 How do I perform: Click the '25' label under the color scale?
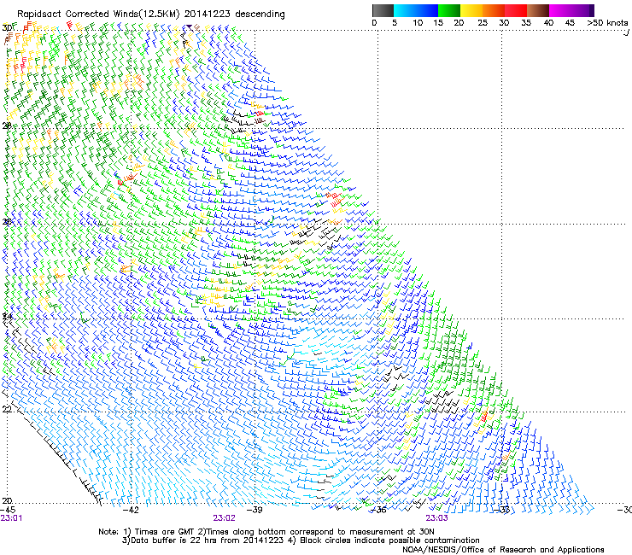[x=483, y=23]
